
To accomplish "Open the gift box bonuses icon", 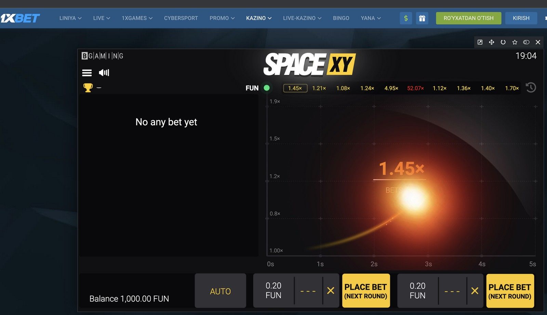I will (422, 18).
